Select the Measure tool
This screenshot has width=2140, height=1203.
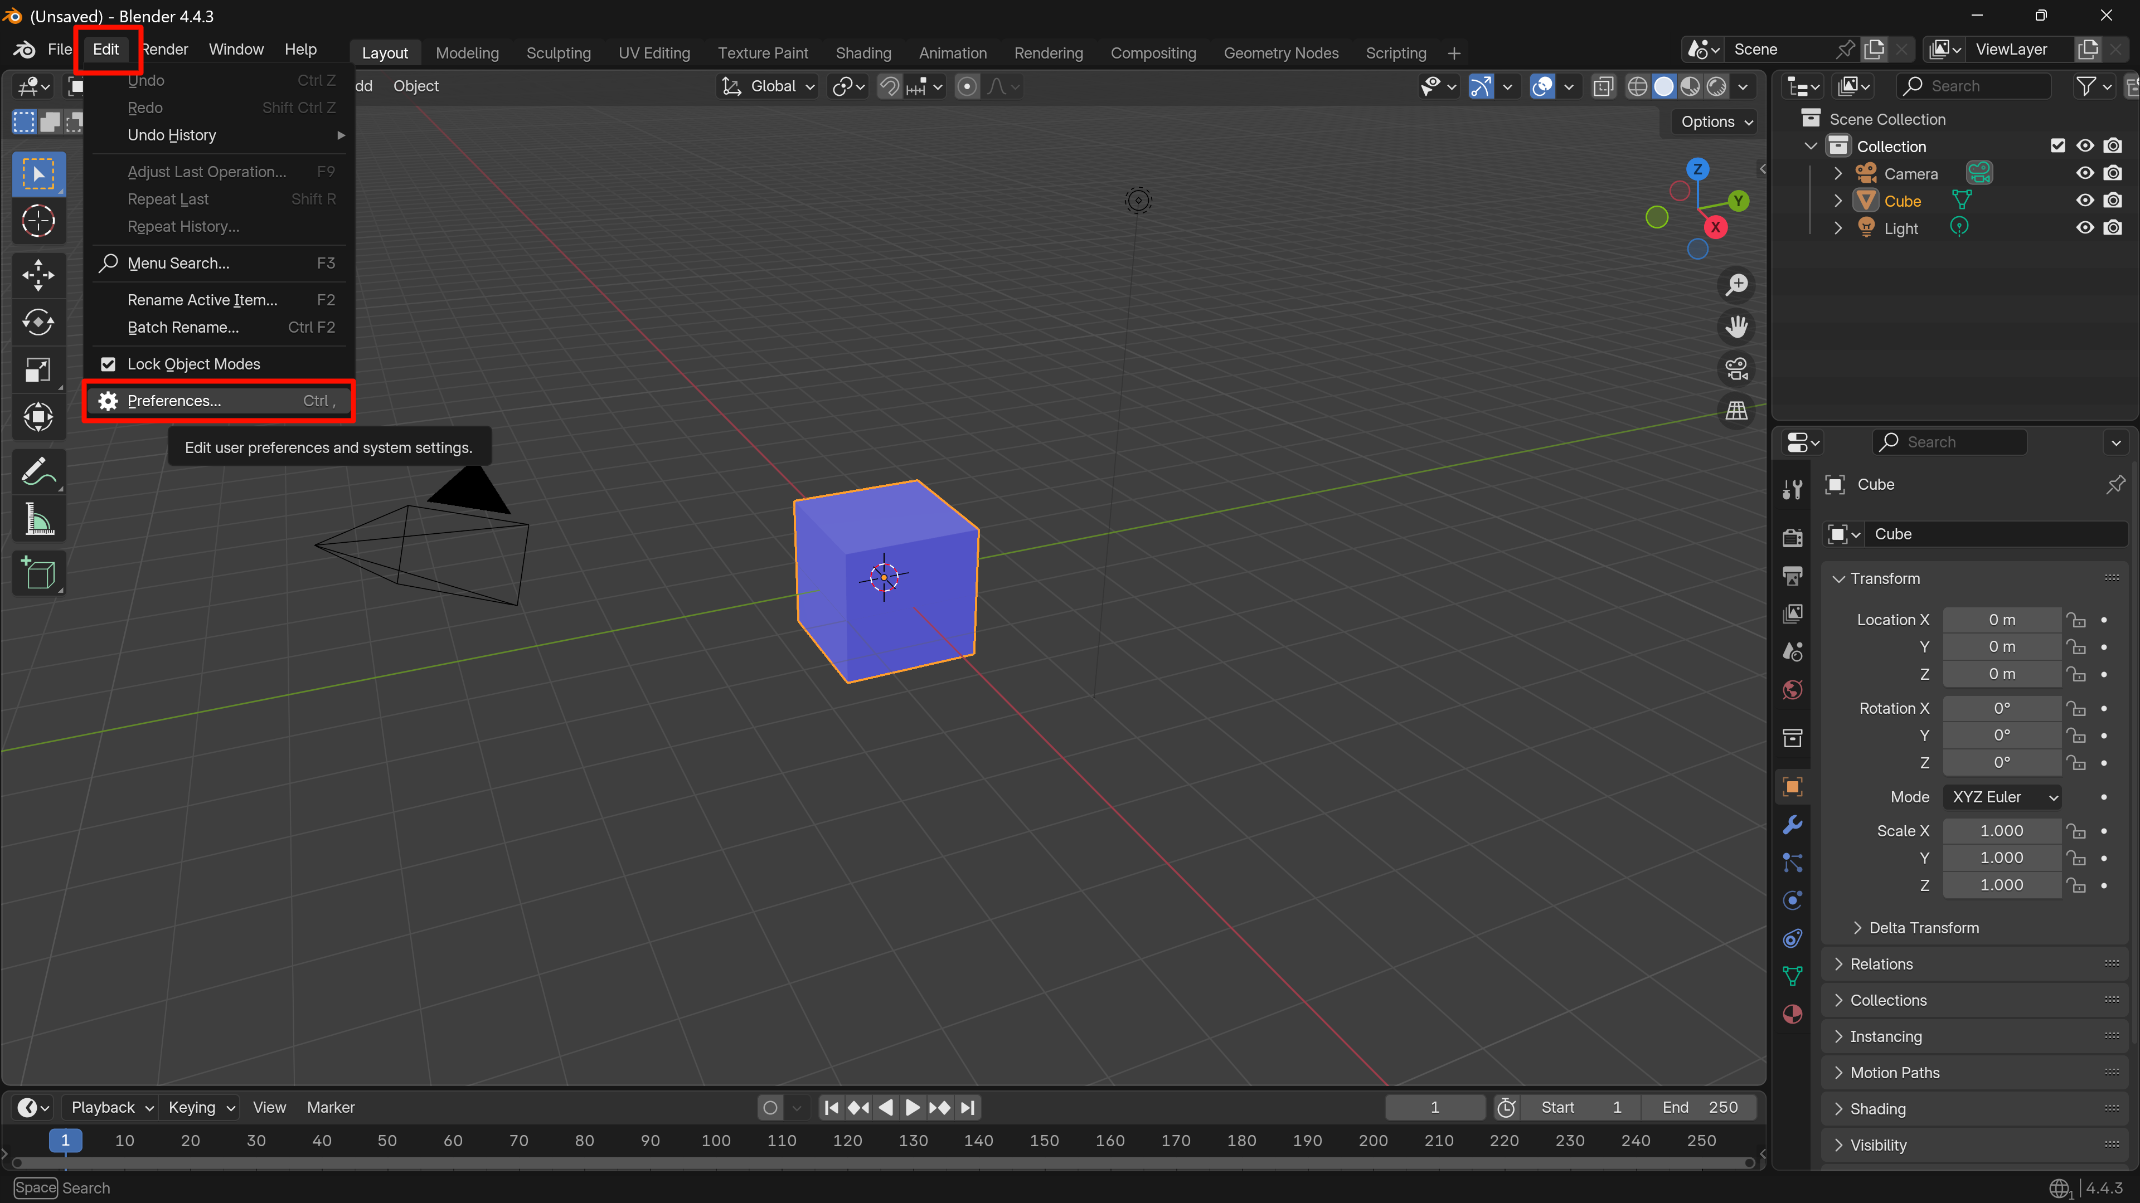click(x=38, y=520)
